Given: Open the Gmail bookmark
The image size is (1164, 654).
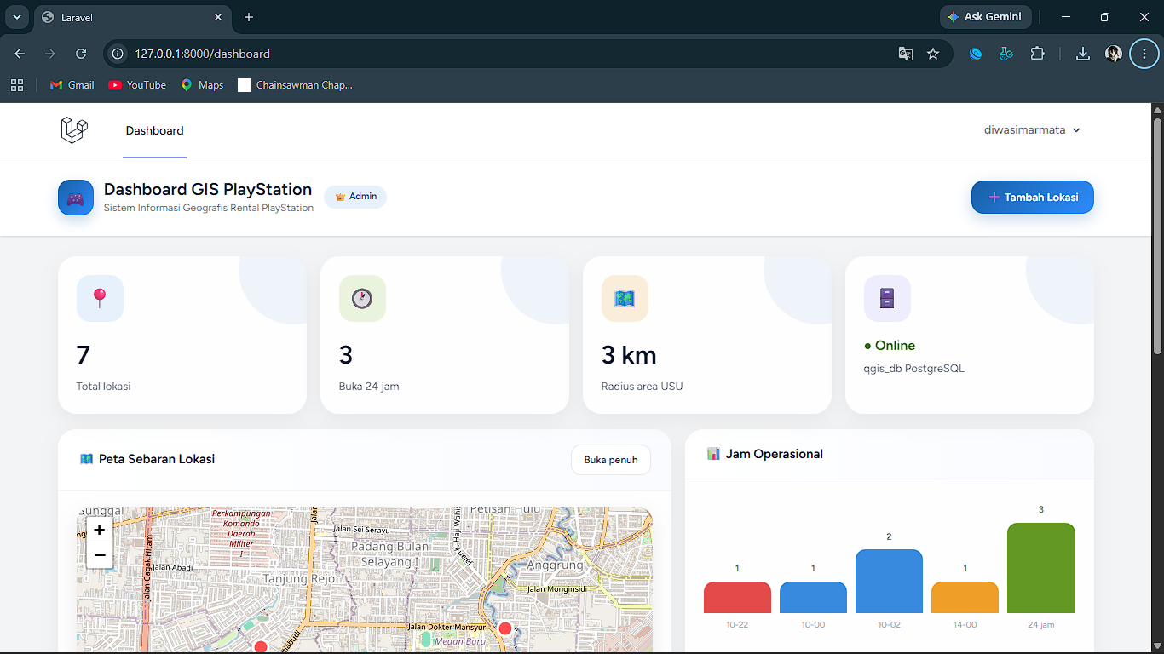Looking at the screenshot, I should tap(72, 85).
